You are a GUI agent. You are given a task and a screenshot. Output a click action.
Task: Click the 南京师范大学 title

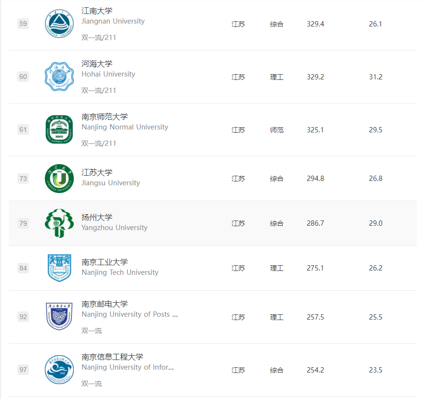pos(105,117)
